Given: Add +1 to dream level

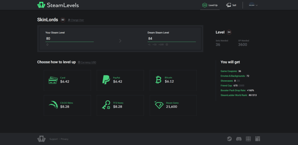Looking at the screenshot, I should click(149, 44).
